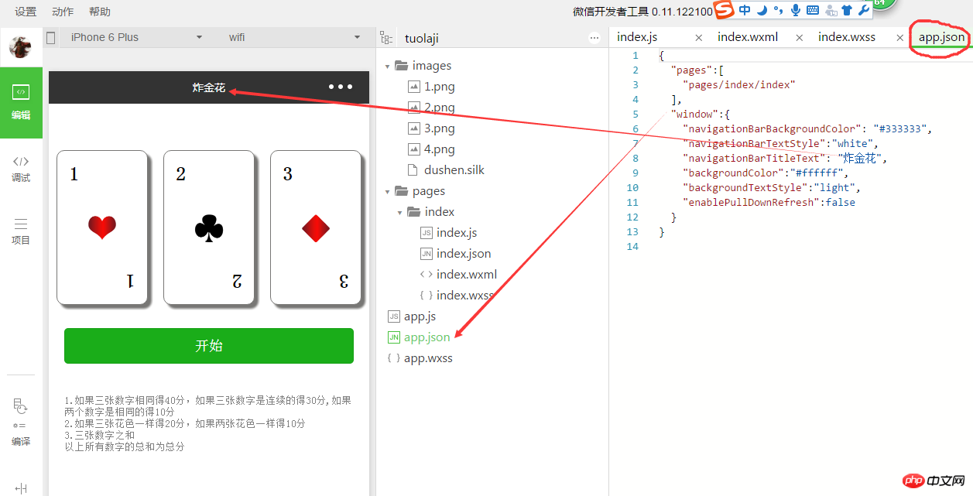The width and height of the screenshot is (973, 496).
Task: Close the index.wxss tab
Action: click(x=900, y=38)
